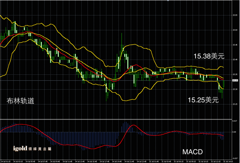Screen dimensions: 240x163
Task: Click the horizontal current-price line
Action: click(x=116, y=80)
